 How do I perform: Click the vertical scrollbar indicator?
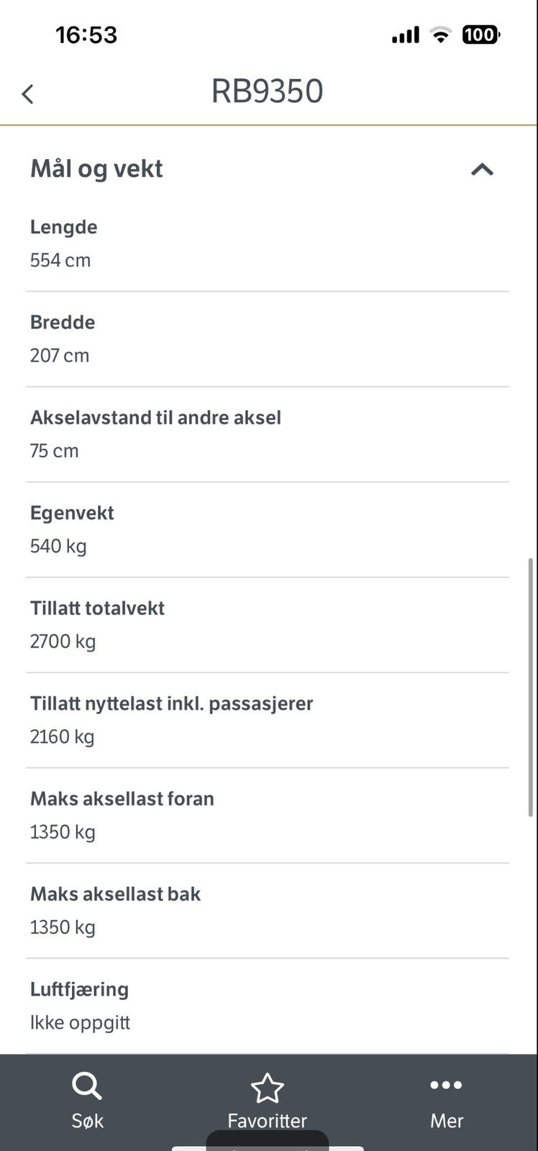531,687
